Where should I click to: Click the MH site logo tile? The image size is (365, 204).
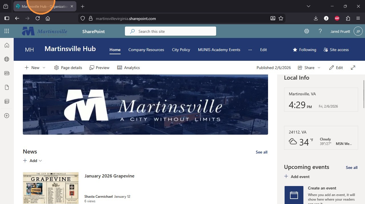pos(29,50)
